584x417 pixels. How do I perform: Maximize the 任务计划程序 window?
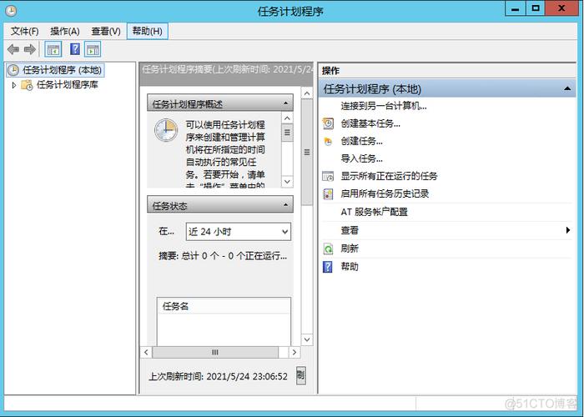tap(536, 8)
